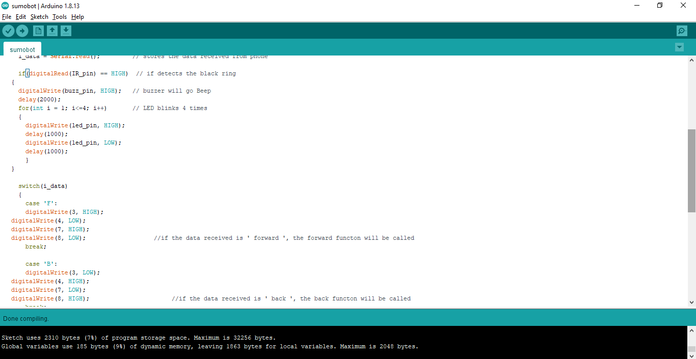Open the Tools menu
This screenshot has width=696, height=359.
coord(60,17)
